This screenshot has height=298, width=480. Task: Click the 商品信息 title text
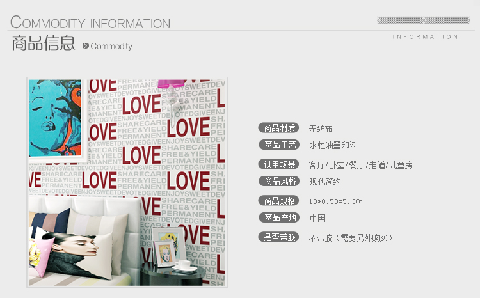coord(44,43)
